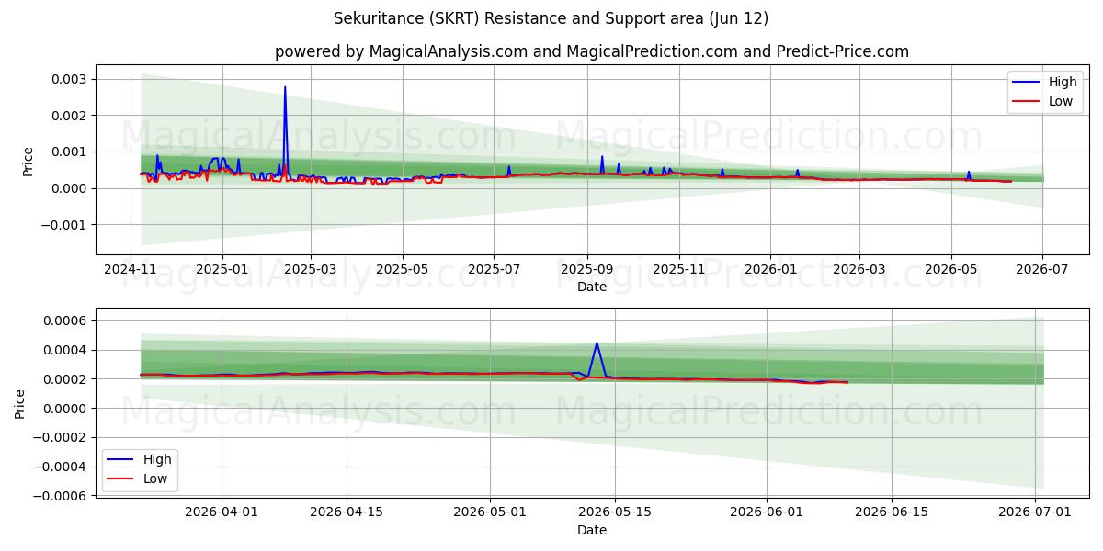Click the 'Date' axis label under the bottom chart
The image size is (1103, 551).
(592, 530)
